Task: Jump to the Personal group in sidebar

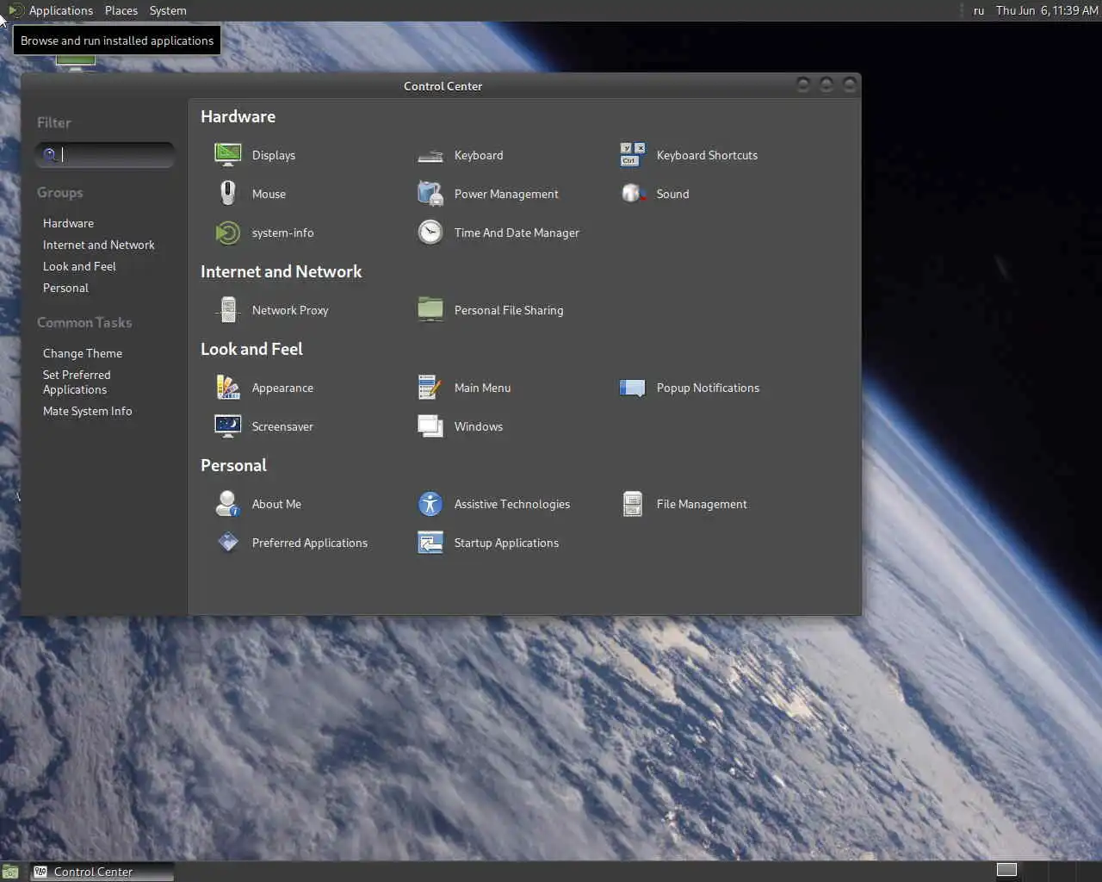Action: 65,288
